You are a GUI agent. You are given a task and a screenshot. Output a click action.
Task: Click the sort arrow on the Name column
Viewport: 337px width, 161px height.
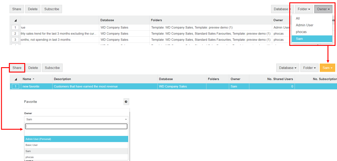pyautogui.click(x=33, y=79)
